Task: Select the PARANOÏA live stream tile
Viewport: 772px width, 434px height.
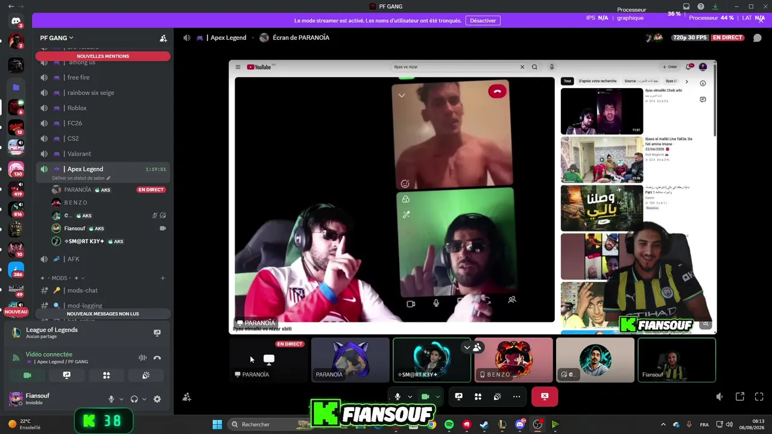Action: [x=269, y=360]
